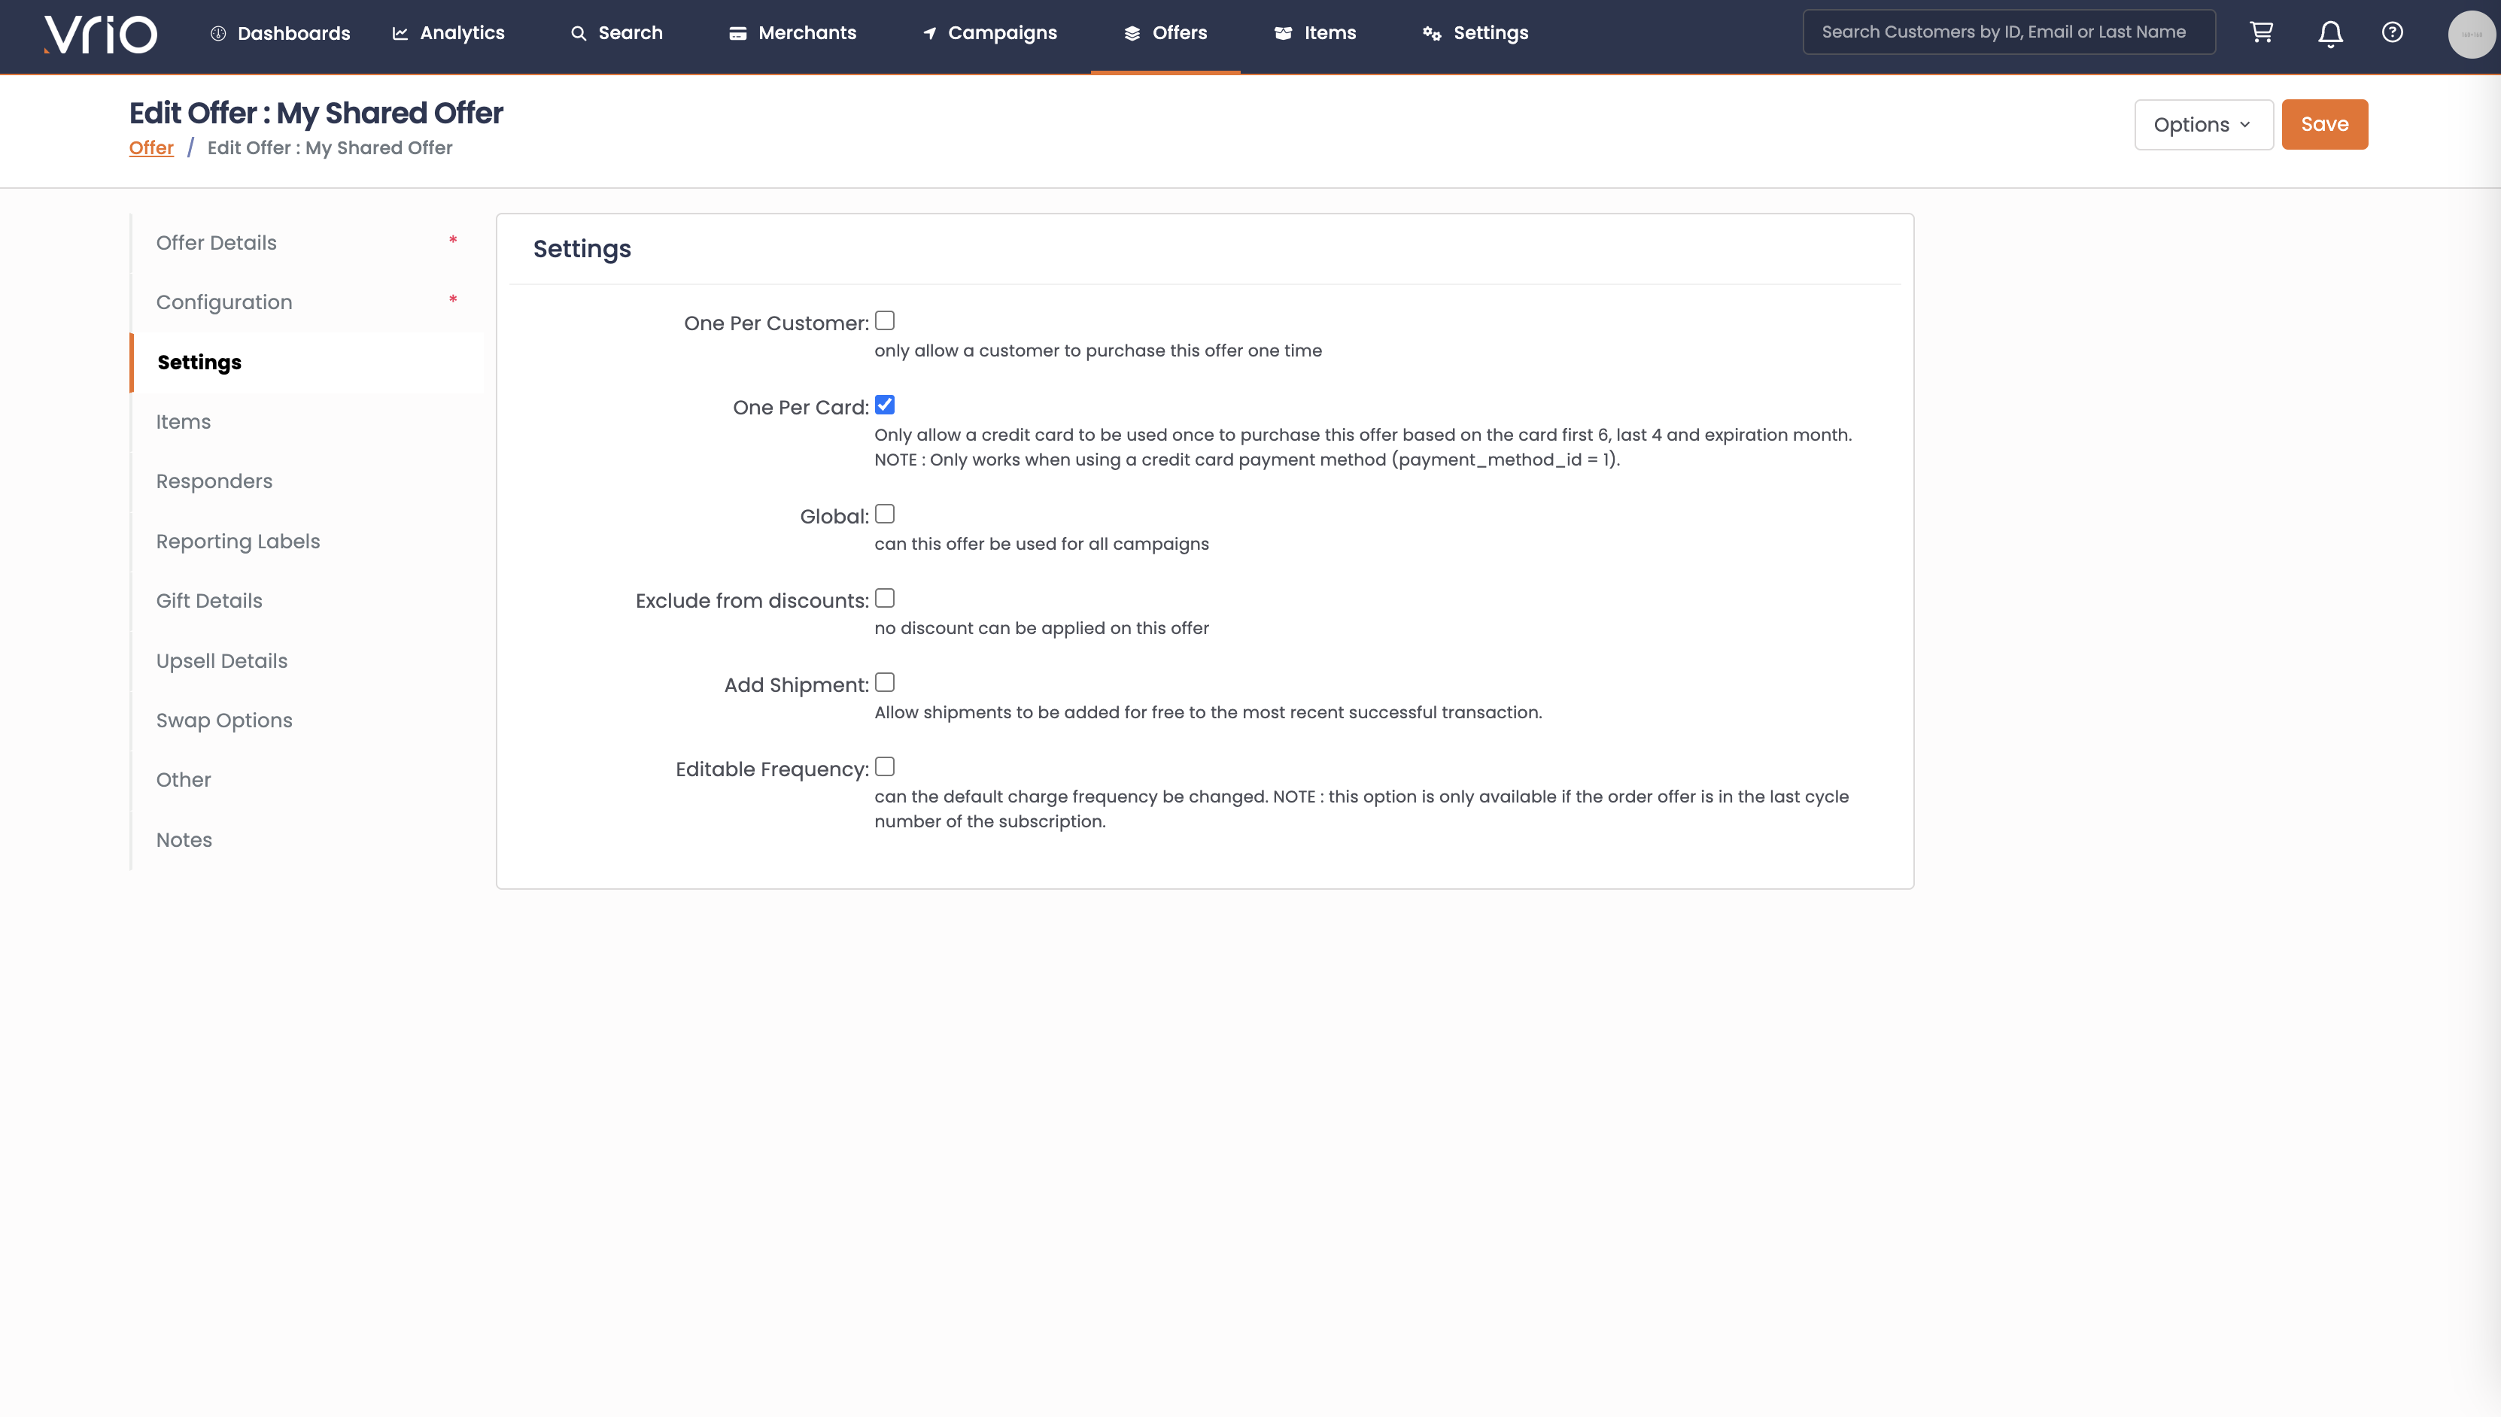2501x1417 pixels.
Task: Open Items in the top navigation bar
Action: [x=1315, y=33]
